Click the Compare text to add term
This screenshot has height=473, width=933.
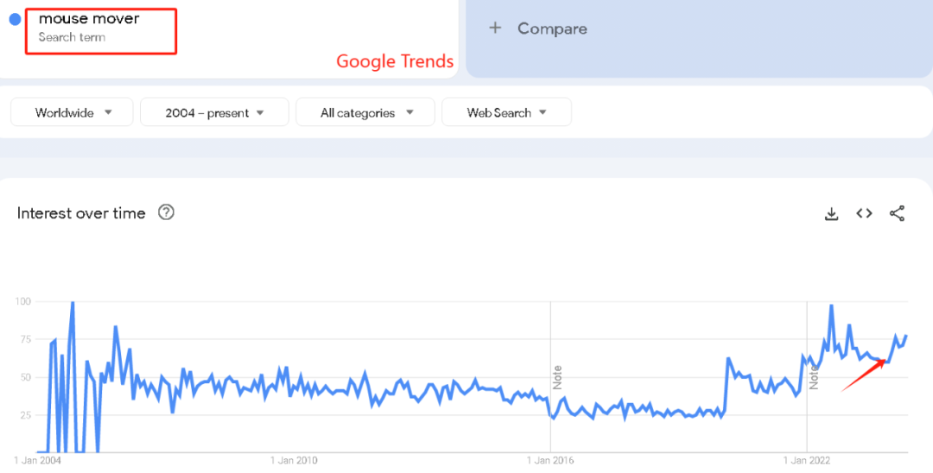click(552, 28)
